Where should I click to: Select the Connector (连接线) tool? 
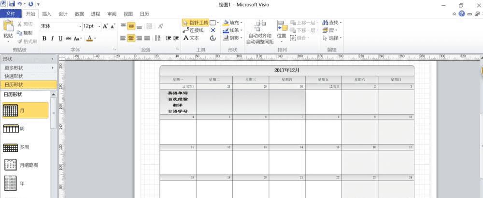[x=193, y=30]
